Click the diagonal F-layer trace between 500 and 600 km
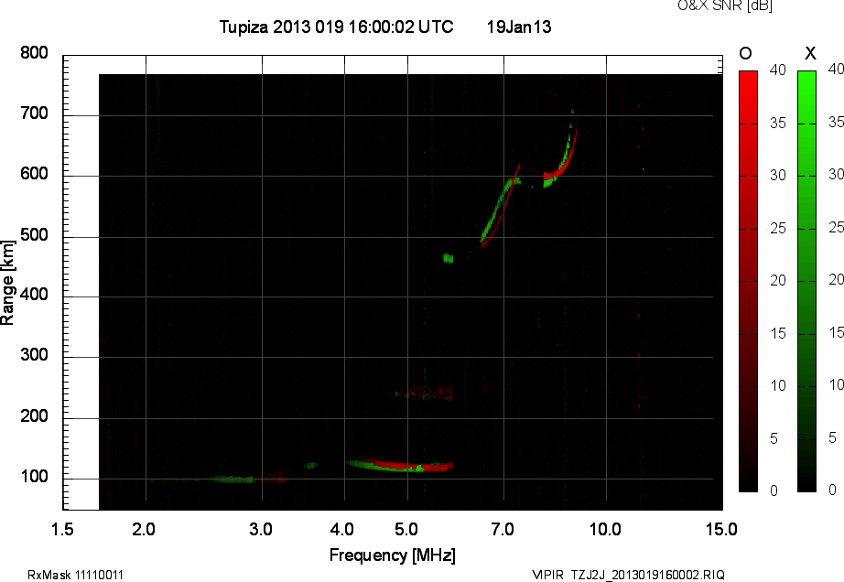 [x=500, y=207]
